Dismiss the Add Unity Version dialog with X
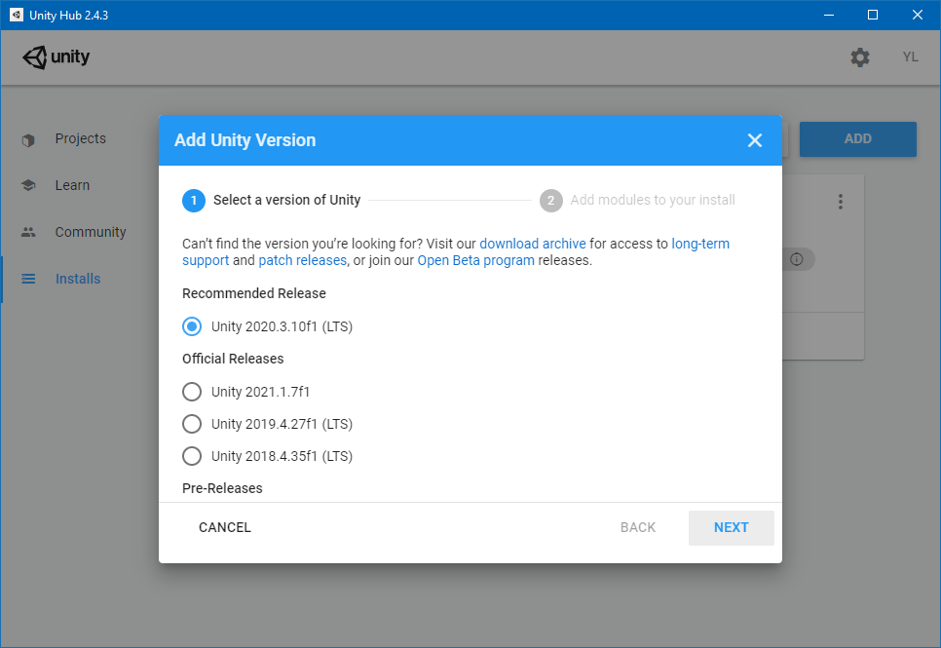 [x=755, y=139]
